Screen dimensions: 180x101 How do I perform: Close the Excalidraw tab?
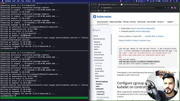coord(141,4)
